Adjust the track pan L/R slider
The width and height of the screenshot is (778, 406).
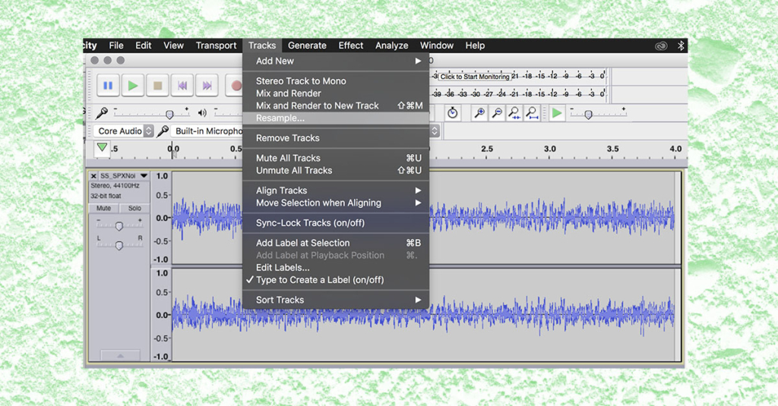coord(119,245)
